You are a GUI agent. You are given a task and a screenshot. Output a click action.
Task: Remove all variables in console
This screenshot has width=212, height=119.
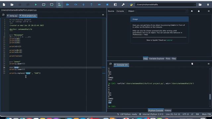(x=192, y=64)
